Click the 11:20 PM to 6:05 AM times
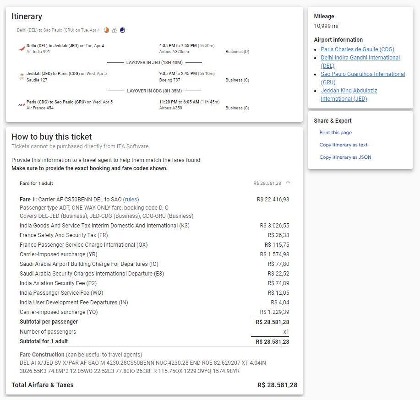This screenshot has width=420, height=400. (179, 102)
